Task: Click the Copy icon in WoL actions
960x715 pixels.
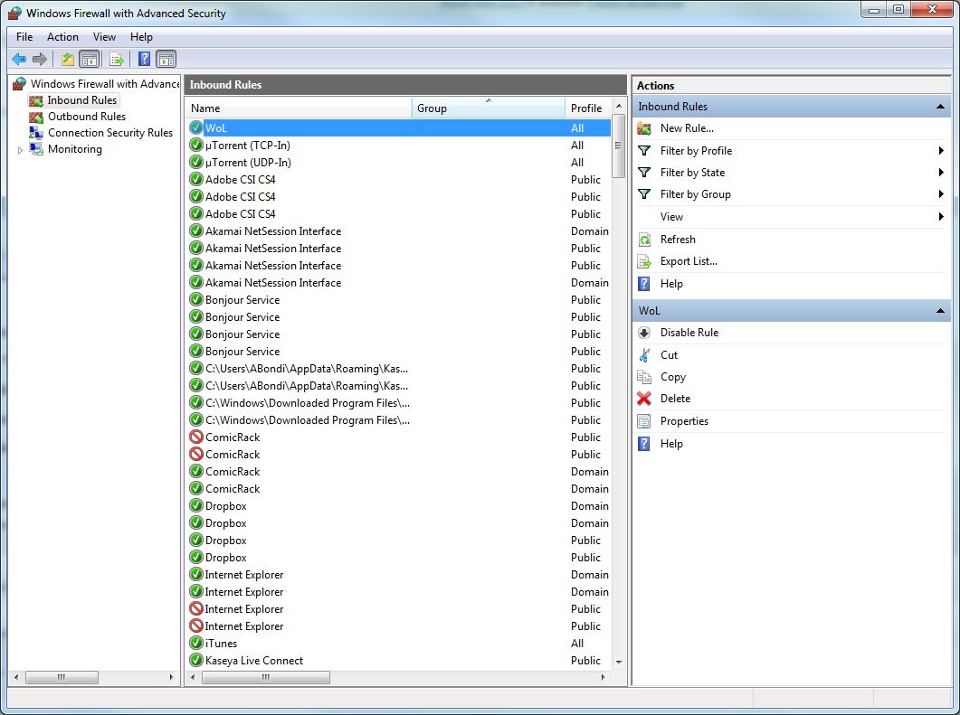Action: (644, 377)
